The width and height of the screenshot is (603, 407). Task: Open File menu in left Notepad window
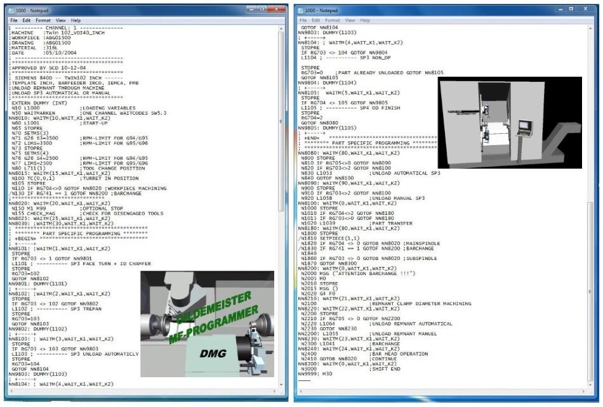point(14,20)
